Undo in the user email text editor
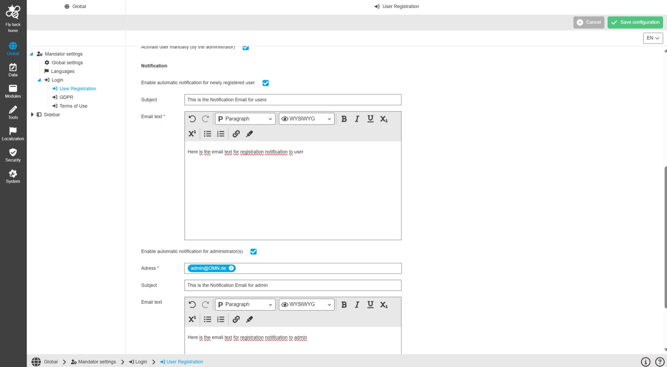This screenshot has width=667, height=367. (192, 119)
